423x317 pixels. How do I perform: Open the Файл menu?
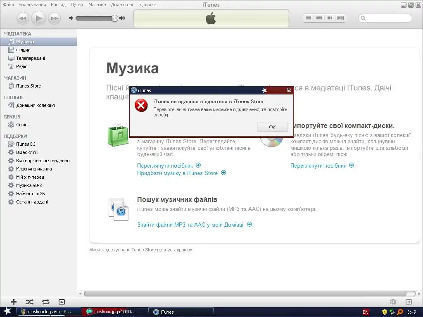pyautogui.click(x=8, y=5)
